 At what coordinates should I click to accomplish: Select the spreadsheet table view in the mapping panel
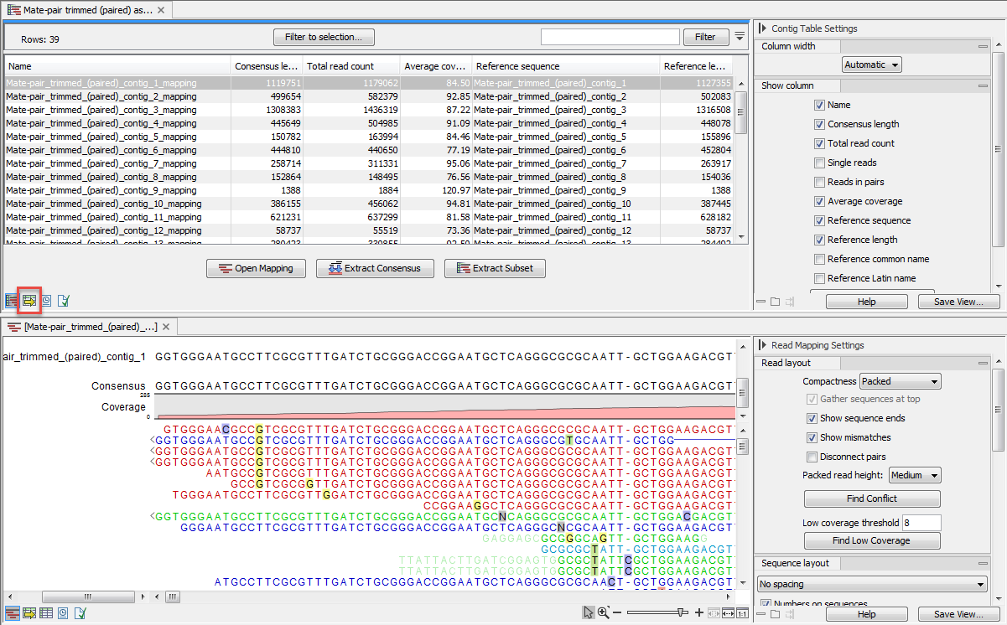tap(45, 613)
